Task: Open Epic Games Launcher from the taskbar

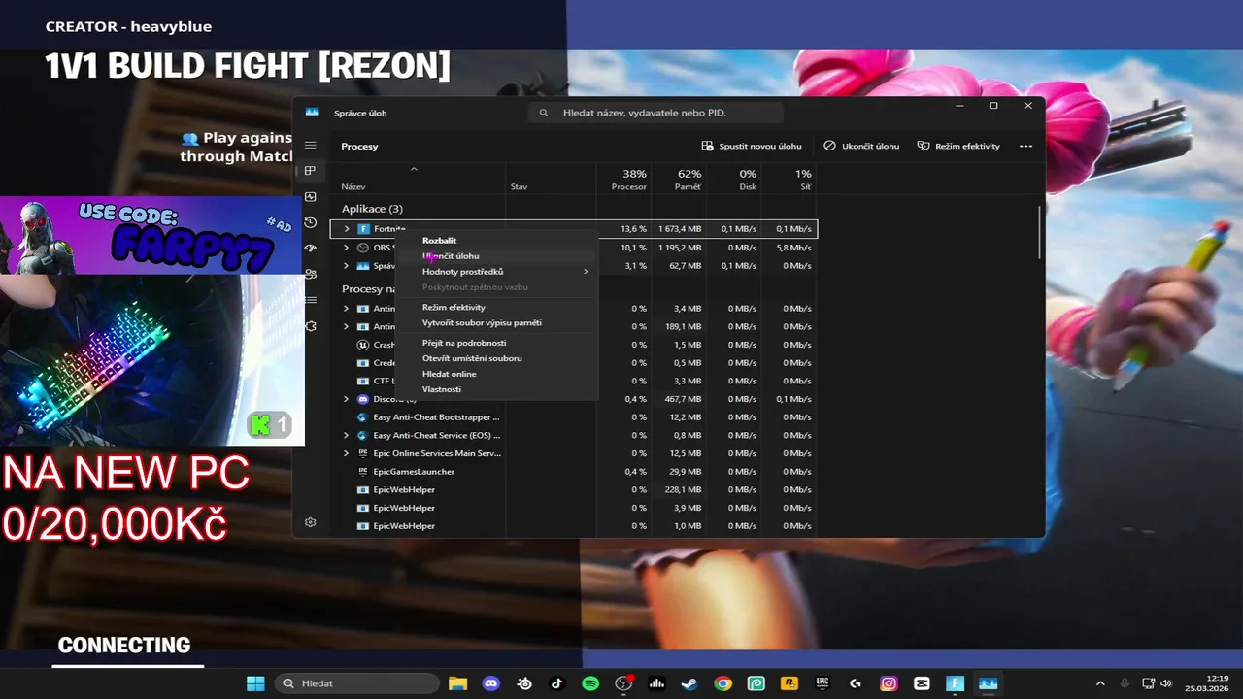Action: pos(823,683)
